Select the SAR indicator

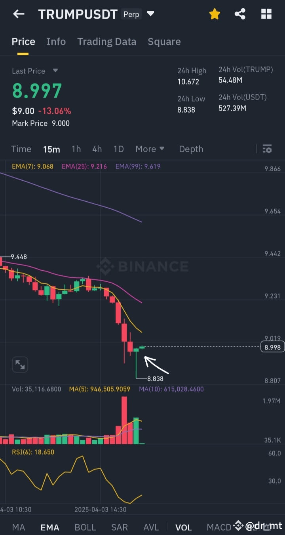click(120, 527)
